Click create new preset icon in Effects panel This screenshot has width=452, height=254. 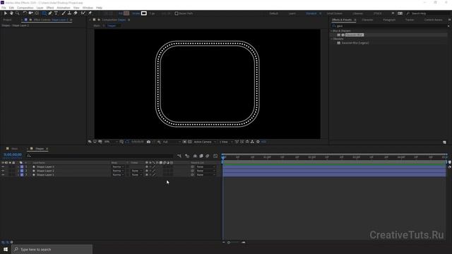coord(444,142)
